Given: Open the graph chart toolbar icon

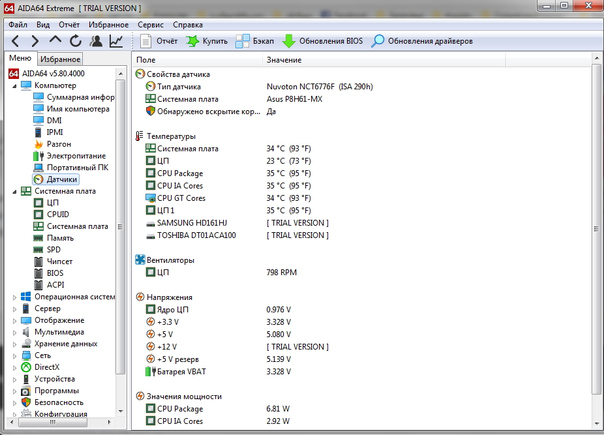Looking at the screenshot, I should coord(116,41).
